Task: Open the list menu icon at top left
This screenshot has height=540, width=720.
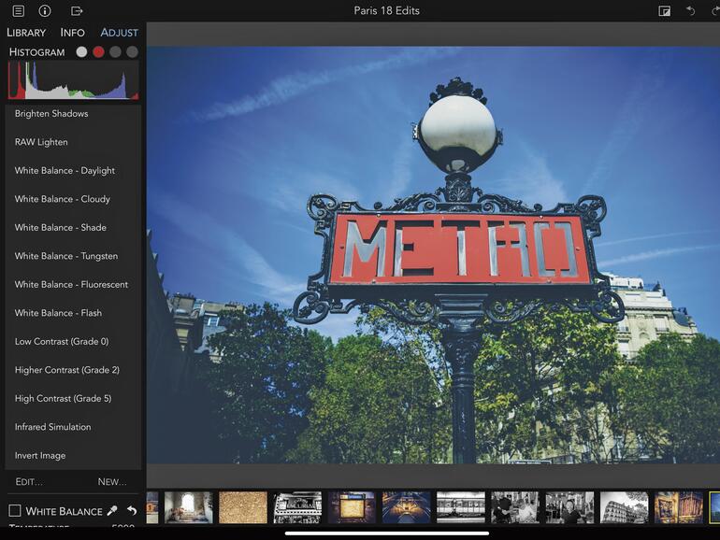Action: (x=19, y=11)
